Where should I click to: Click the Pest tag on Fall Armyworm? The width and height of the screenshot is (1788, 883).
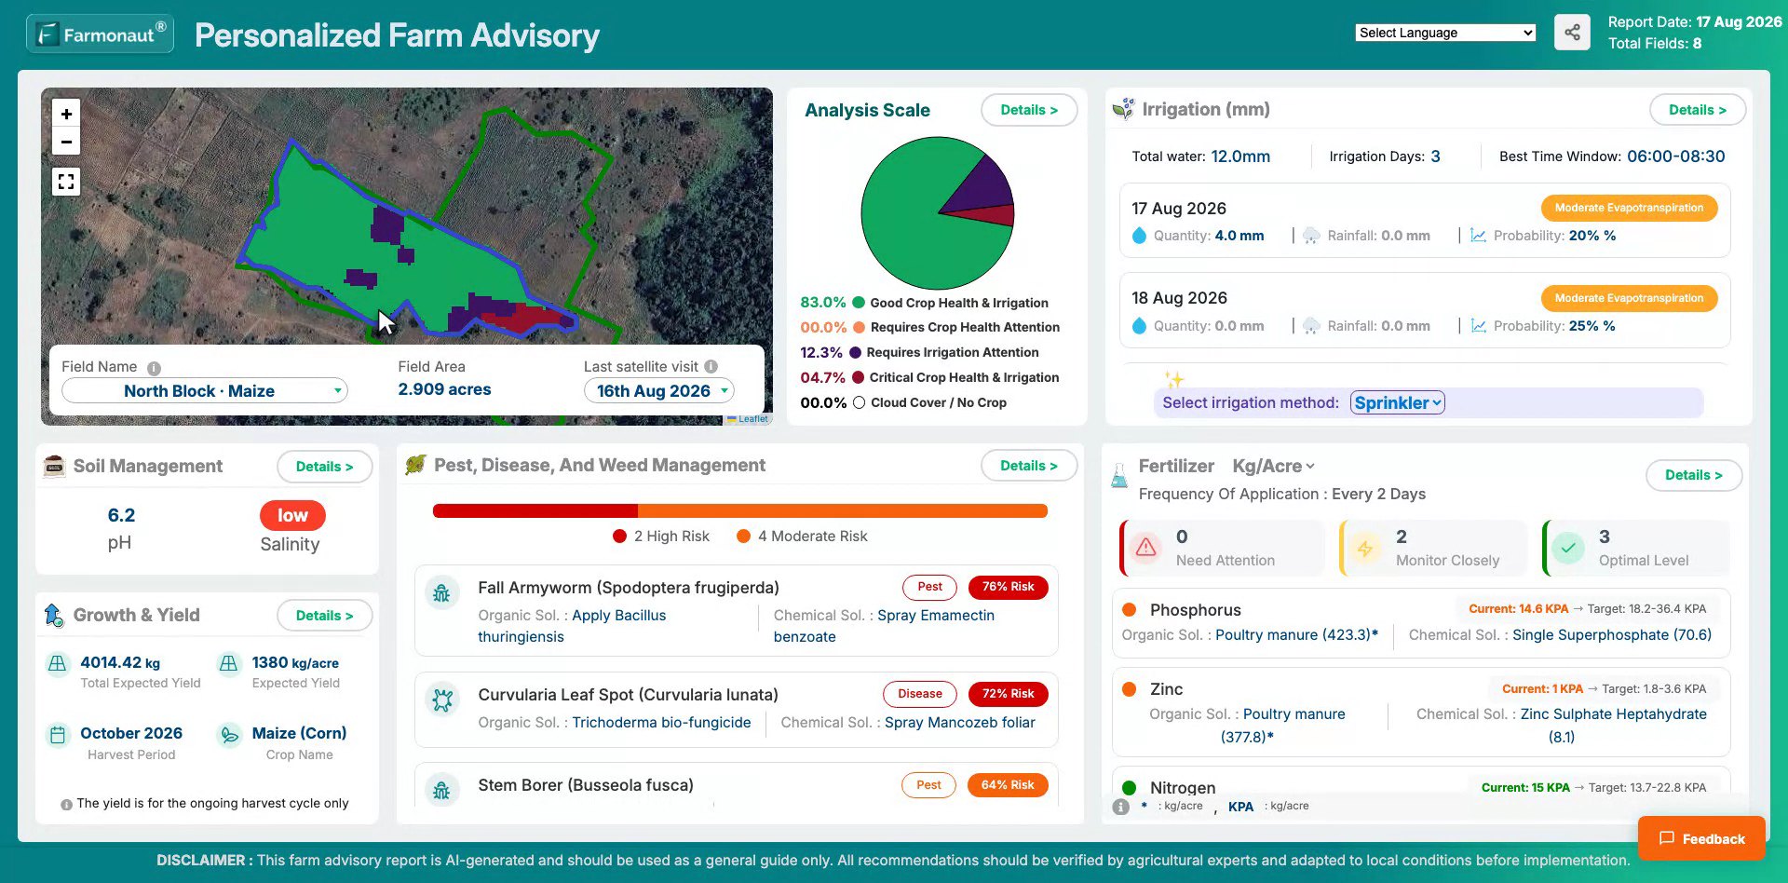[929, 587]
